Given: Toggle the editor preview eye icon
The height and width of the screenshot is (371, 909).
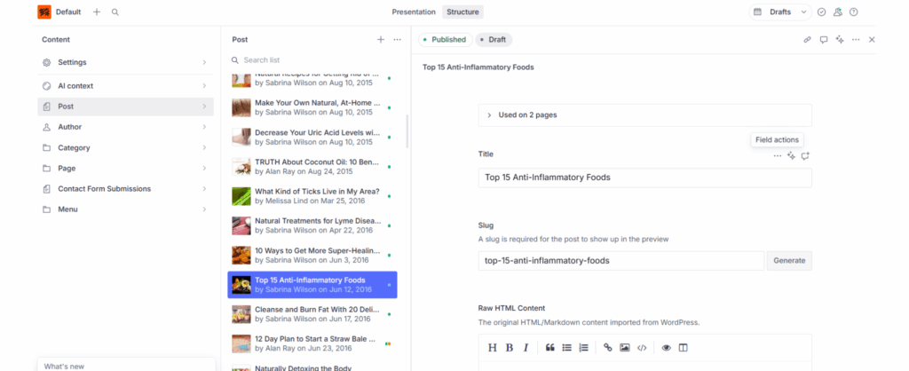Looking at the screenshot, I should click(666, 348).
